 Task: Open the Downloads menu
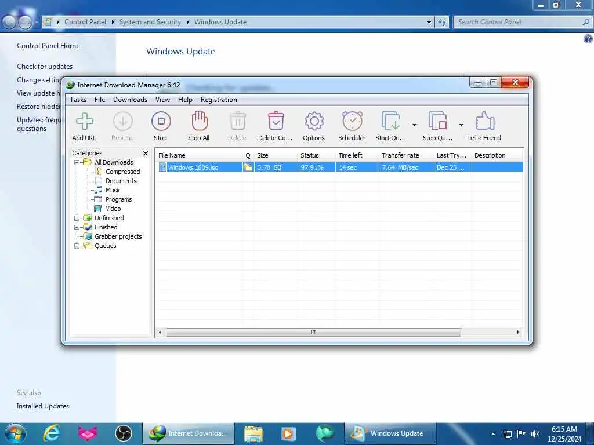(130, 100)
